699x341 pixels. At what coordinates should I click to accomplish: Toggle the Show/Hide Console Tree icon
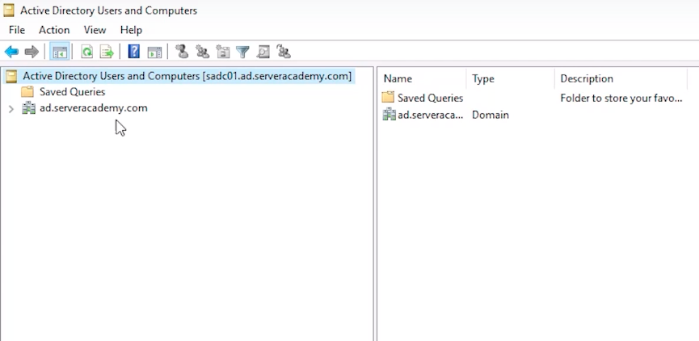pyautogui.click(x=59, y=52)
